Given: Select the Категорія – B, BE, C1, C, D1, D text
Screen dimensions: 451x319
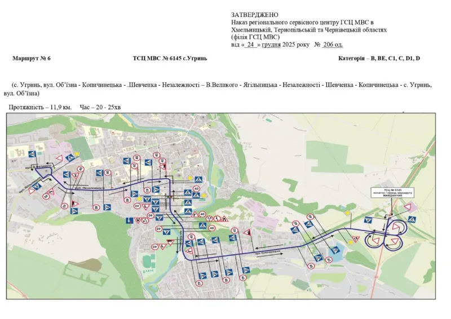Looking at the screenshot, I should point(379,59).
